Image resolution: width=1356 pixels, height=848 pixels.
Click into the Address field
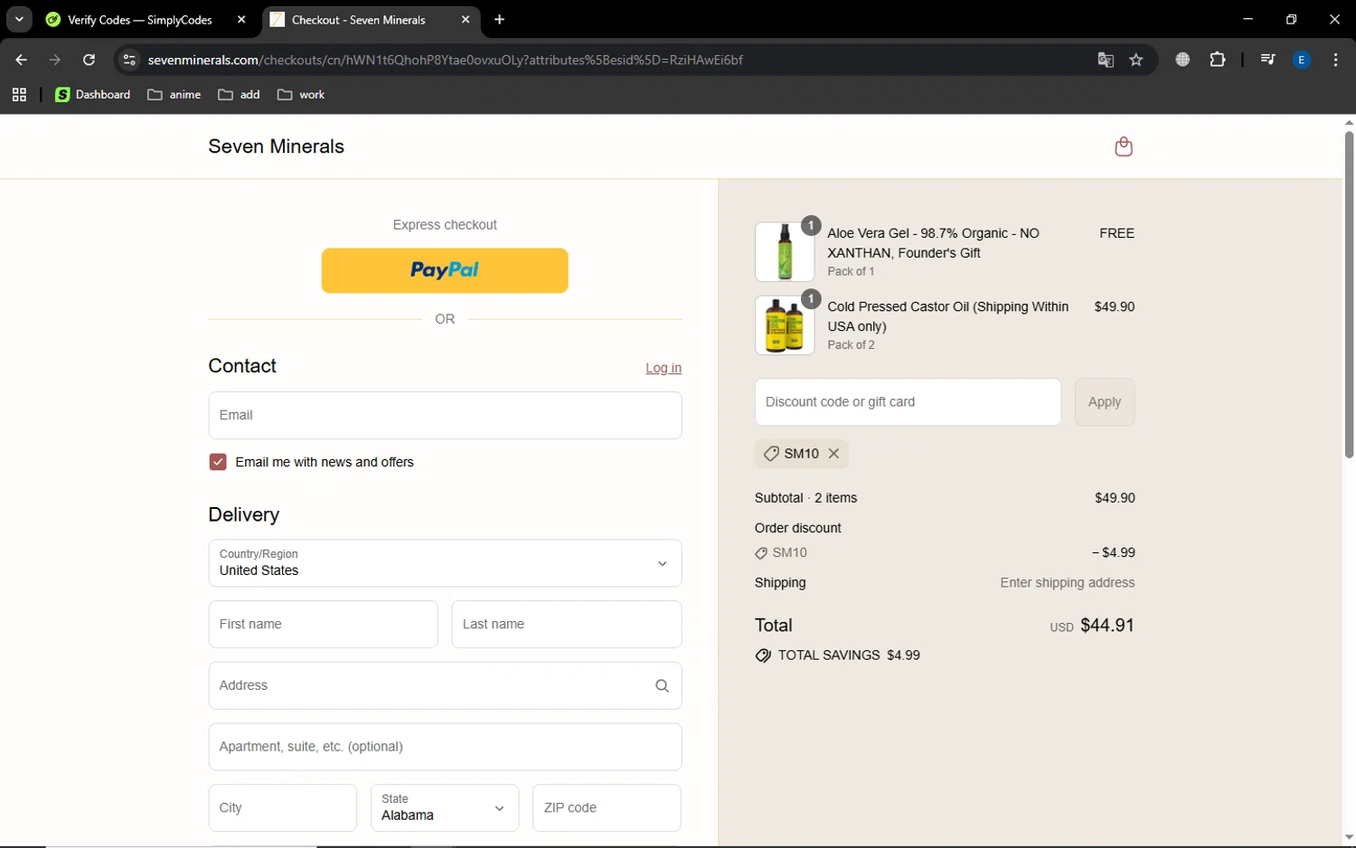click(x=445, y=685)
